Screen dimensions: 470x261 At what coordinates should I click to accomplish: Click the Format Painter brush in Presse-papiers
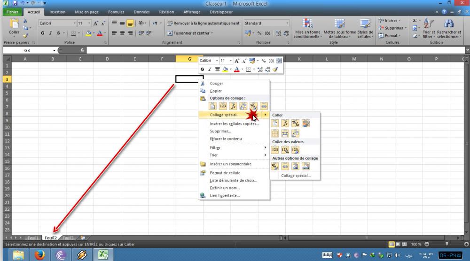pos(25,35)
